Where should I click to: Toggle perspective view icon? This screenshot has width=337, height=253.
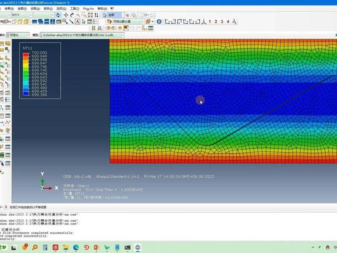tap(99, 28)
